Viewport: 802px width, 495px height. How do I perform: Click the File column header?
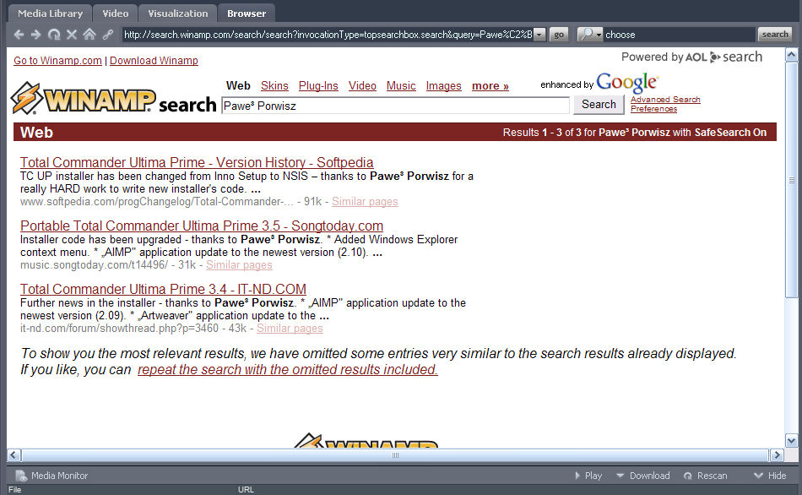tap(15, 490)
